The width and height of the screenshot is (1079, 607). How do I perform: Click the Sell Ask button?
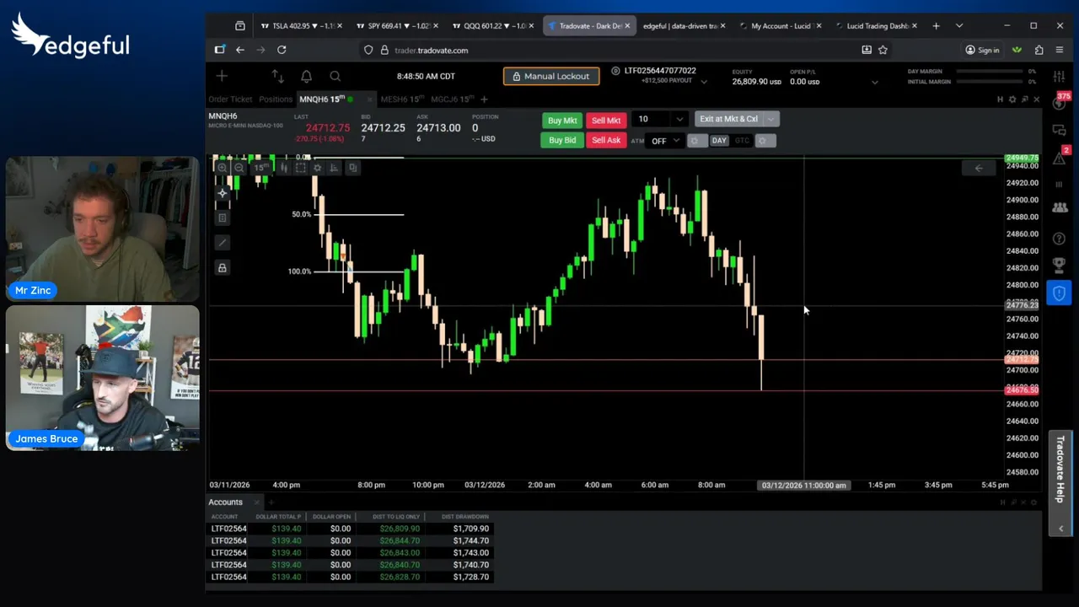(606, 140)
